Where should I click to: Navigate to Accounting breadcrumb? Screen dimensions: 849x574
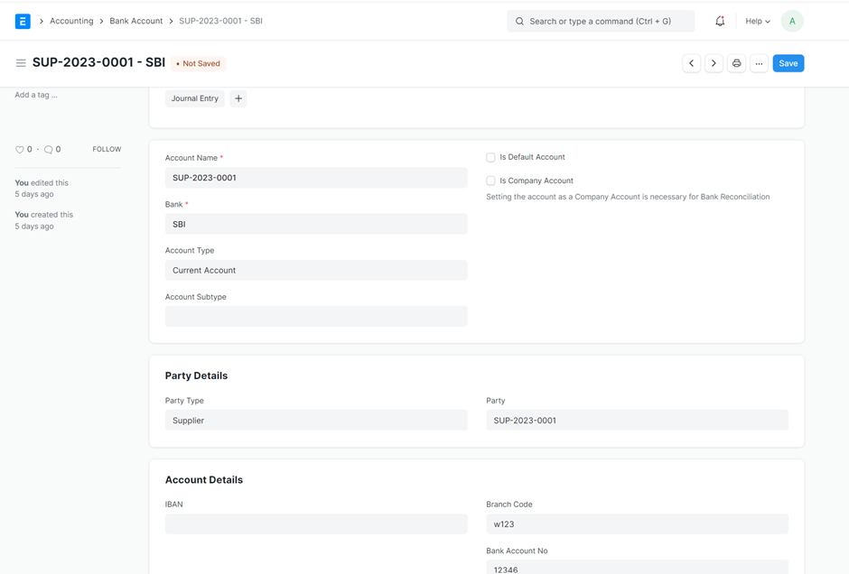(71, 21)
